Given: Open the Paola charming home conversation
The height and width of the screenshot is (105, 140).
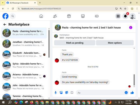Looking at the screenshot, I should point(24,33).
